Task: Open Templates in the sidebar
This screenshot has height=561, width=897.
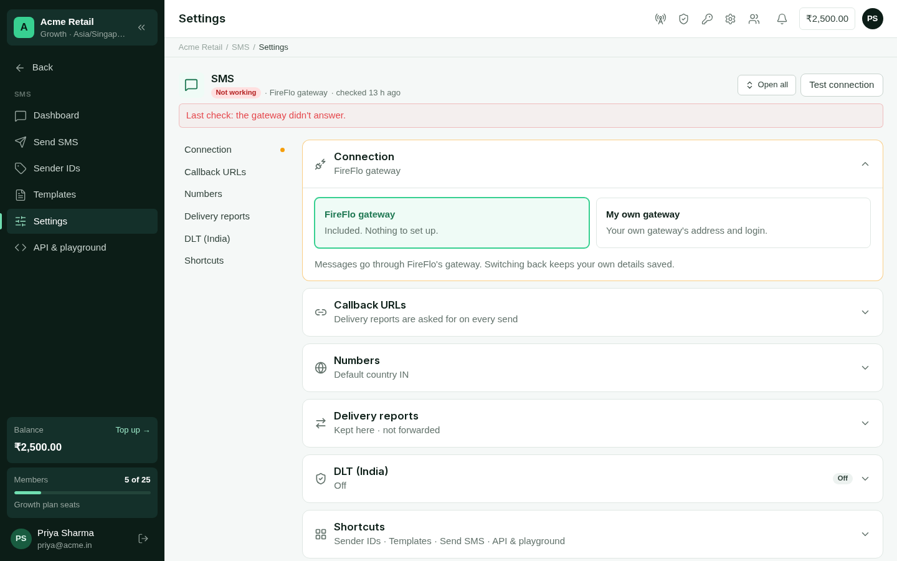Action: 82,194
